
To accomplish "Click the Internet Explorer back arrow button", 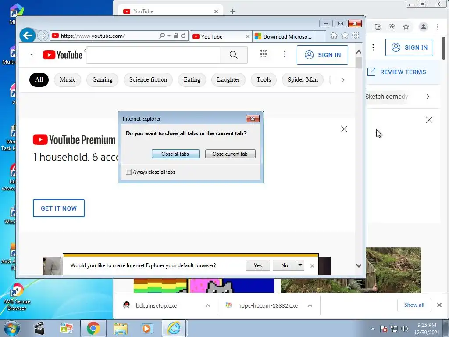I will click(x=28, y=36).
